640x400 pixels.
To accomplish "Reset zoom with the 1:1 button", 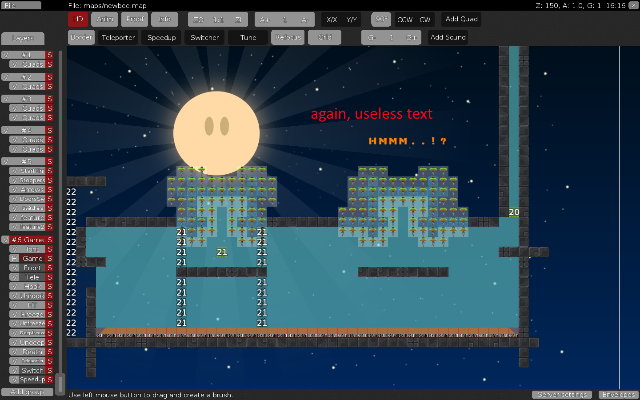I will (x=218, y=20).
